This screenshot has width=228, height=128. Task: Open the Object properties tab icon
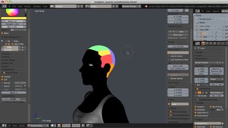click(x=215, y=43)
